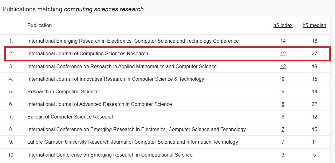Open h5-index 8 for Bulletin of Computer Science Research
This screenshot has height=163, width=335.
(x=283, y=117)
